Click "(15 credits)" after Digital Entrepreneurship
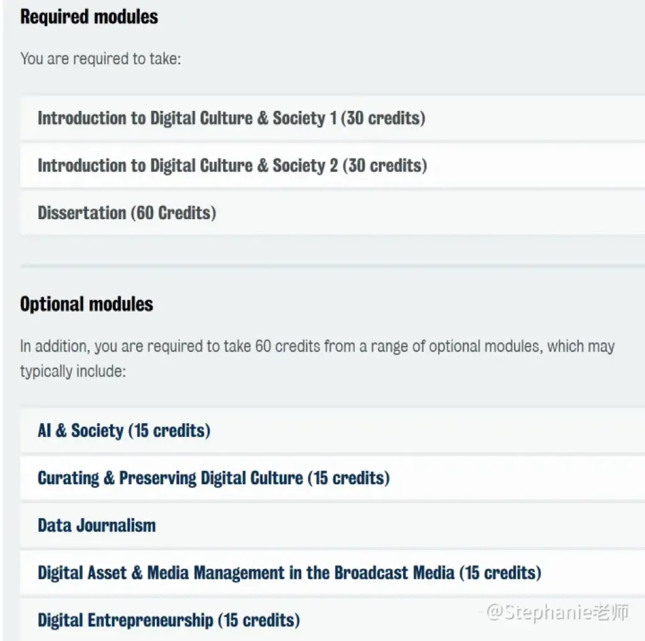 pos(258,620)
